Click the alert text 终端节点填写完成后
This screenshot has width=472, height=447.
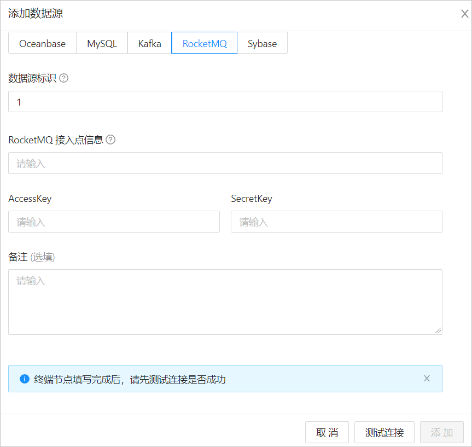tap(77, 380)
